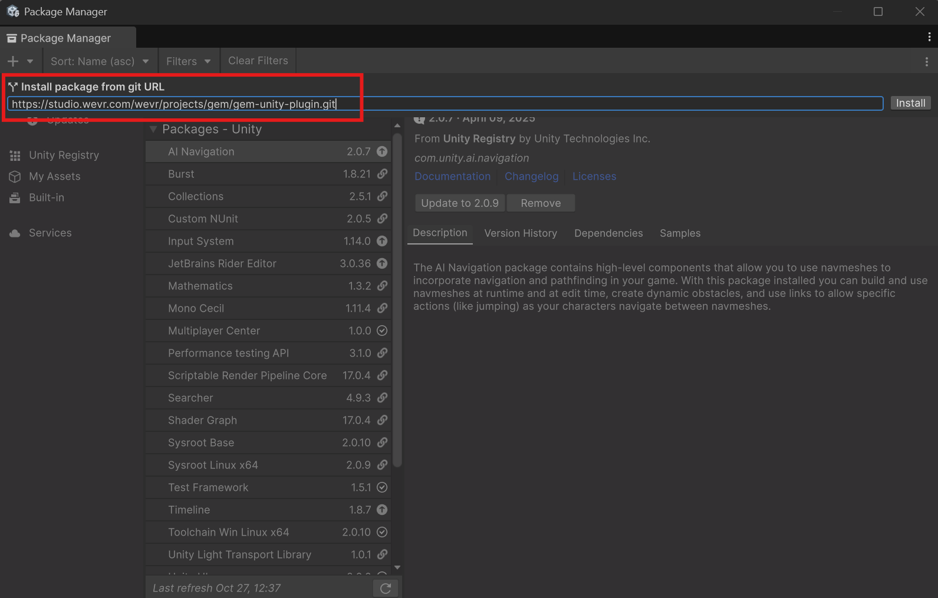Click the Update to 2.0.9 button

pos(459,203)
